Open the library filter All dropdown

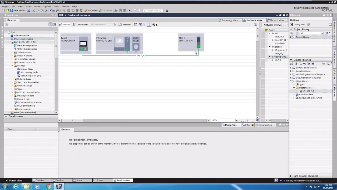click(x=322, y=33)
